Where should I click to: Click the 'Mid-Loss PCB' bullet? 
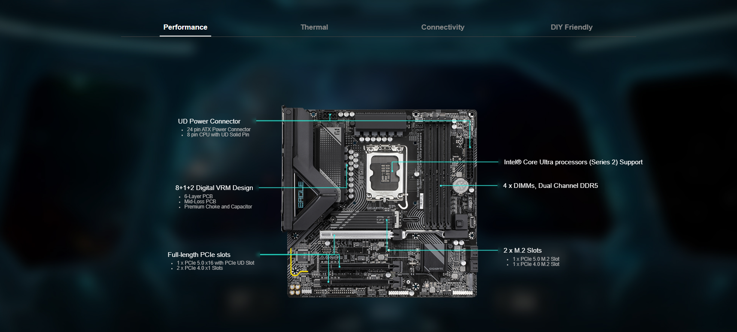pyautogui.click(x=200, y=202)
